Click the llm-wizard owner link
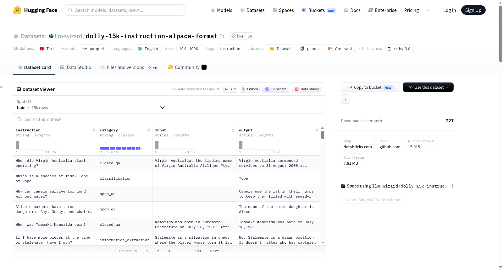Screen dimensions: 503x270 coord(68,36)
